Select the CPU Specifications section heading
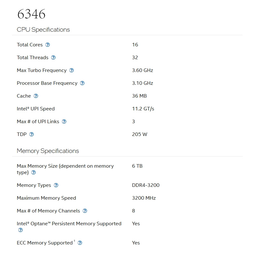Viewport: 256px width, 256px height. click(43, 30)
